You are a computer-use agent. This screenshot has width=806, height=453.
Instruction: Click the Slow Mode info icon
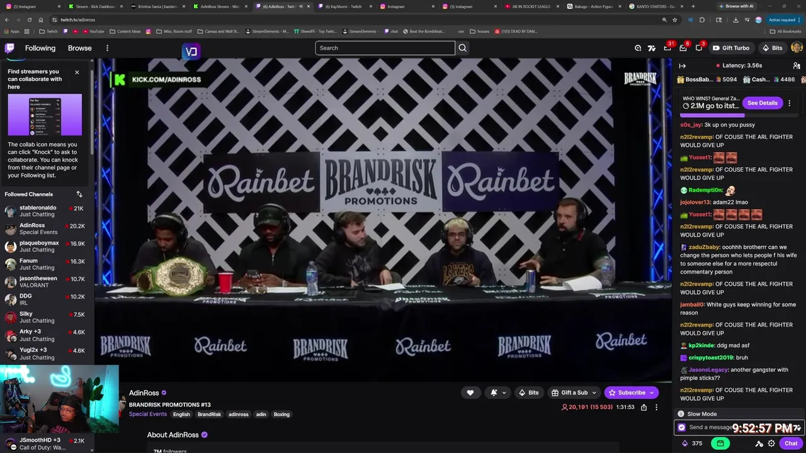(x=681, y=414)
